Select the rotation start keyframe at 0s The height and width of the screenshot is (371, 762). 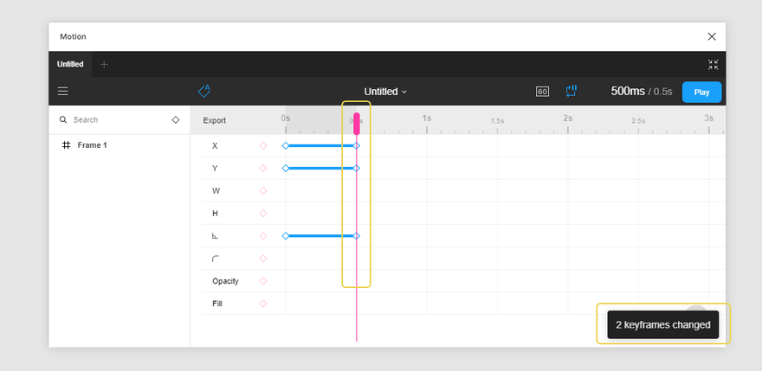click(285, 236)
